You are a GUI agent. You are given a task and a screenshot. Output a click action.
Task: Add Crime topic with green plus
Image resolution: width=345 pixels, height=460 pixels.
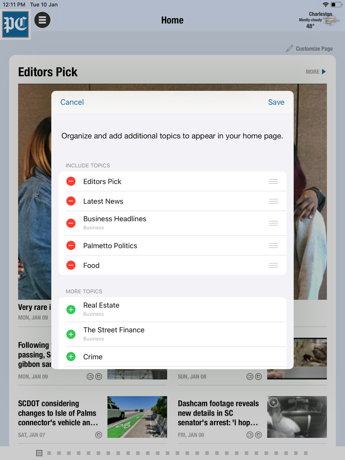click(71, 357)
